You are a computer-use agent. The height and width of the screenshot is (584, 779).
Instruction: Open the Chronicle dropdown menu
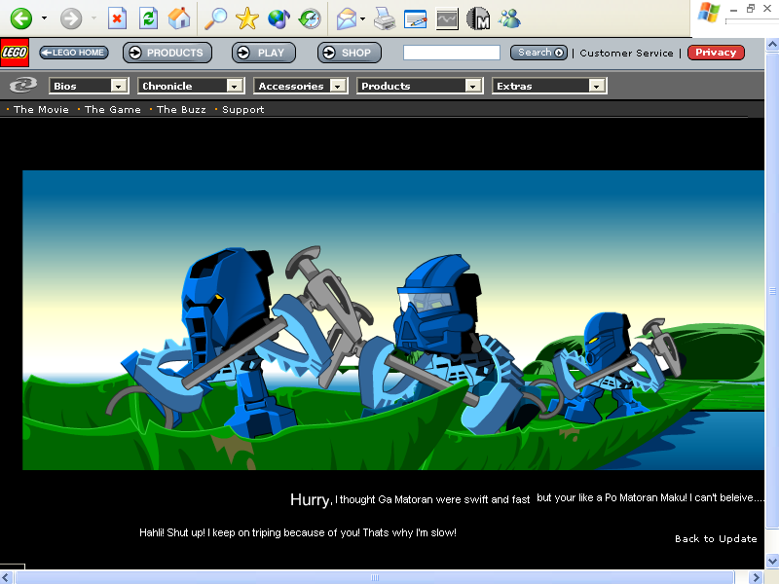[191, 86]
